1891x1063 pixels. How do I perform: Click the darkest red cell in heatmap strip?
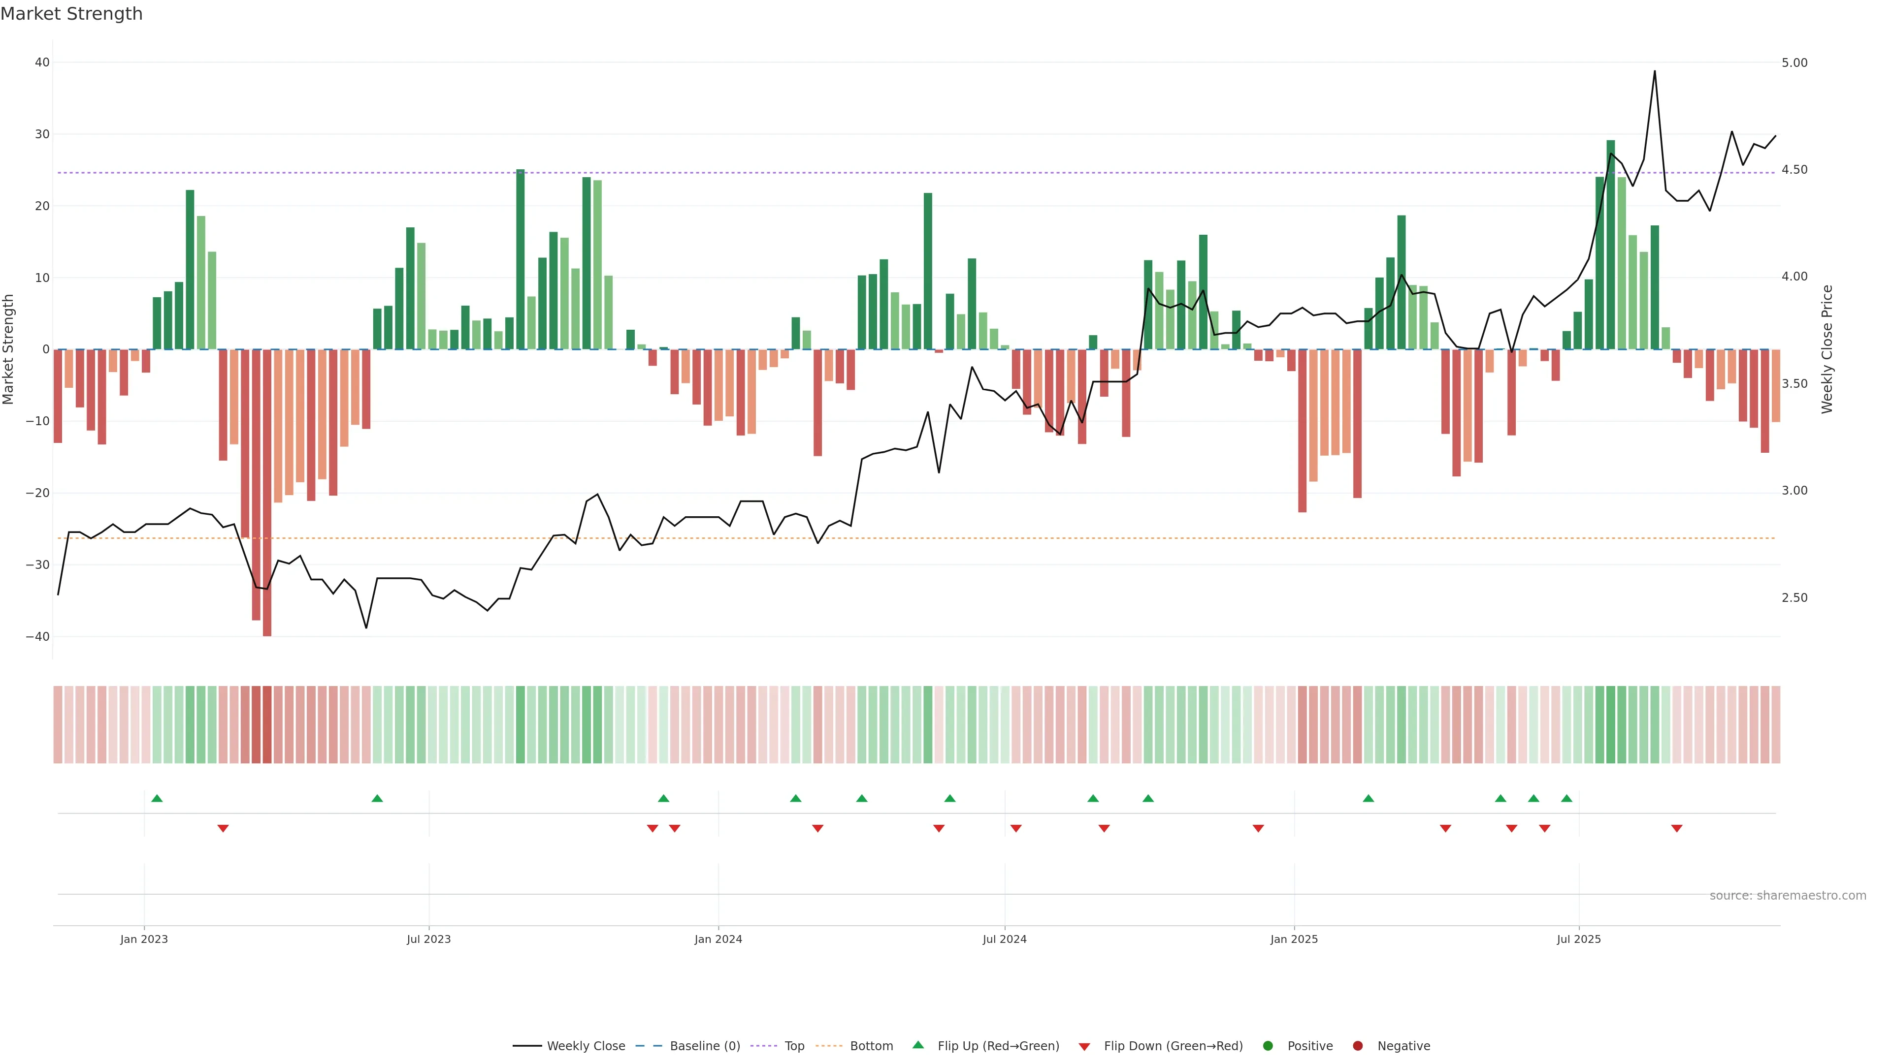tap(267, 724)
